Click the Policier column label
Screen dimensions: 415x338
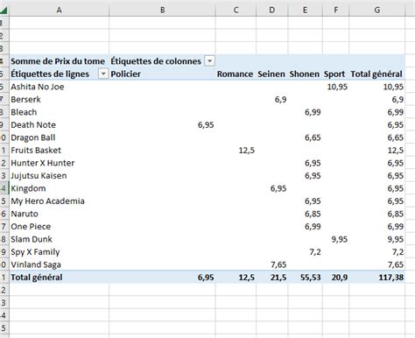coord(125,74)
